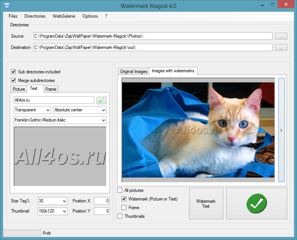Open the Size Tag% dropdown showing 30
Image resolution: width=297 pixels, height=240 pixels.
(x=53, y=201)
